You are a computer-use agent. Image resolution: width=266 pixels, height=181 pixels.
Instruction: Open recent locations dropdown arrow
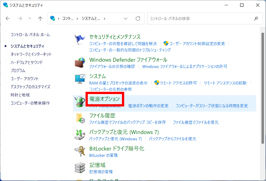coord(30,18)
